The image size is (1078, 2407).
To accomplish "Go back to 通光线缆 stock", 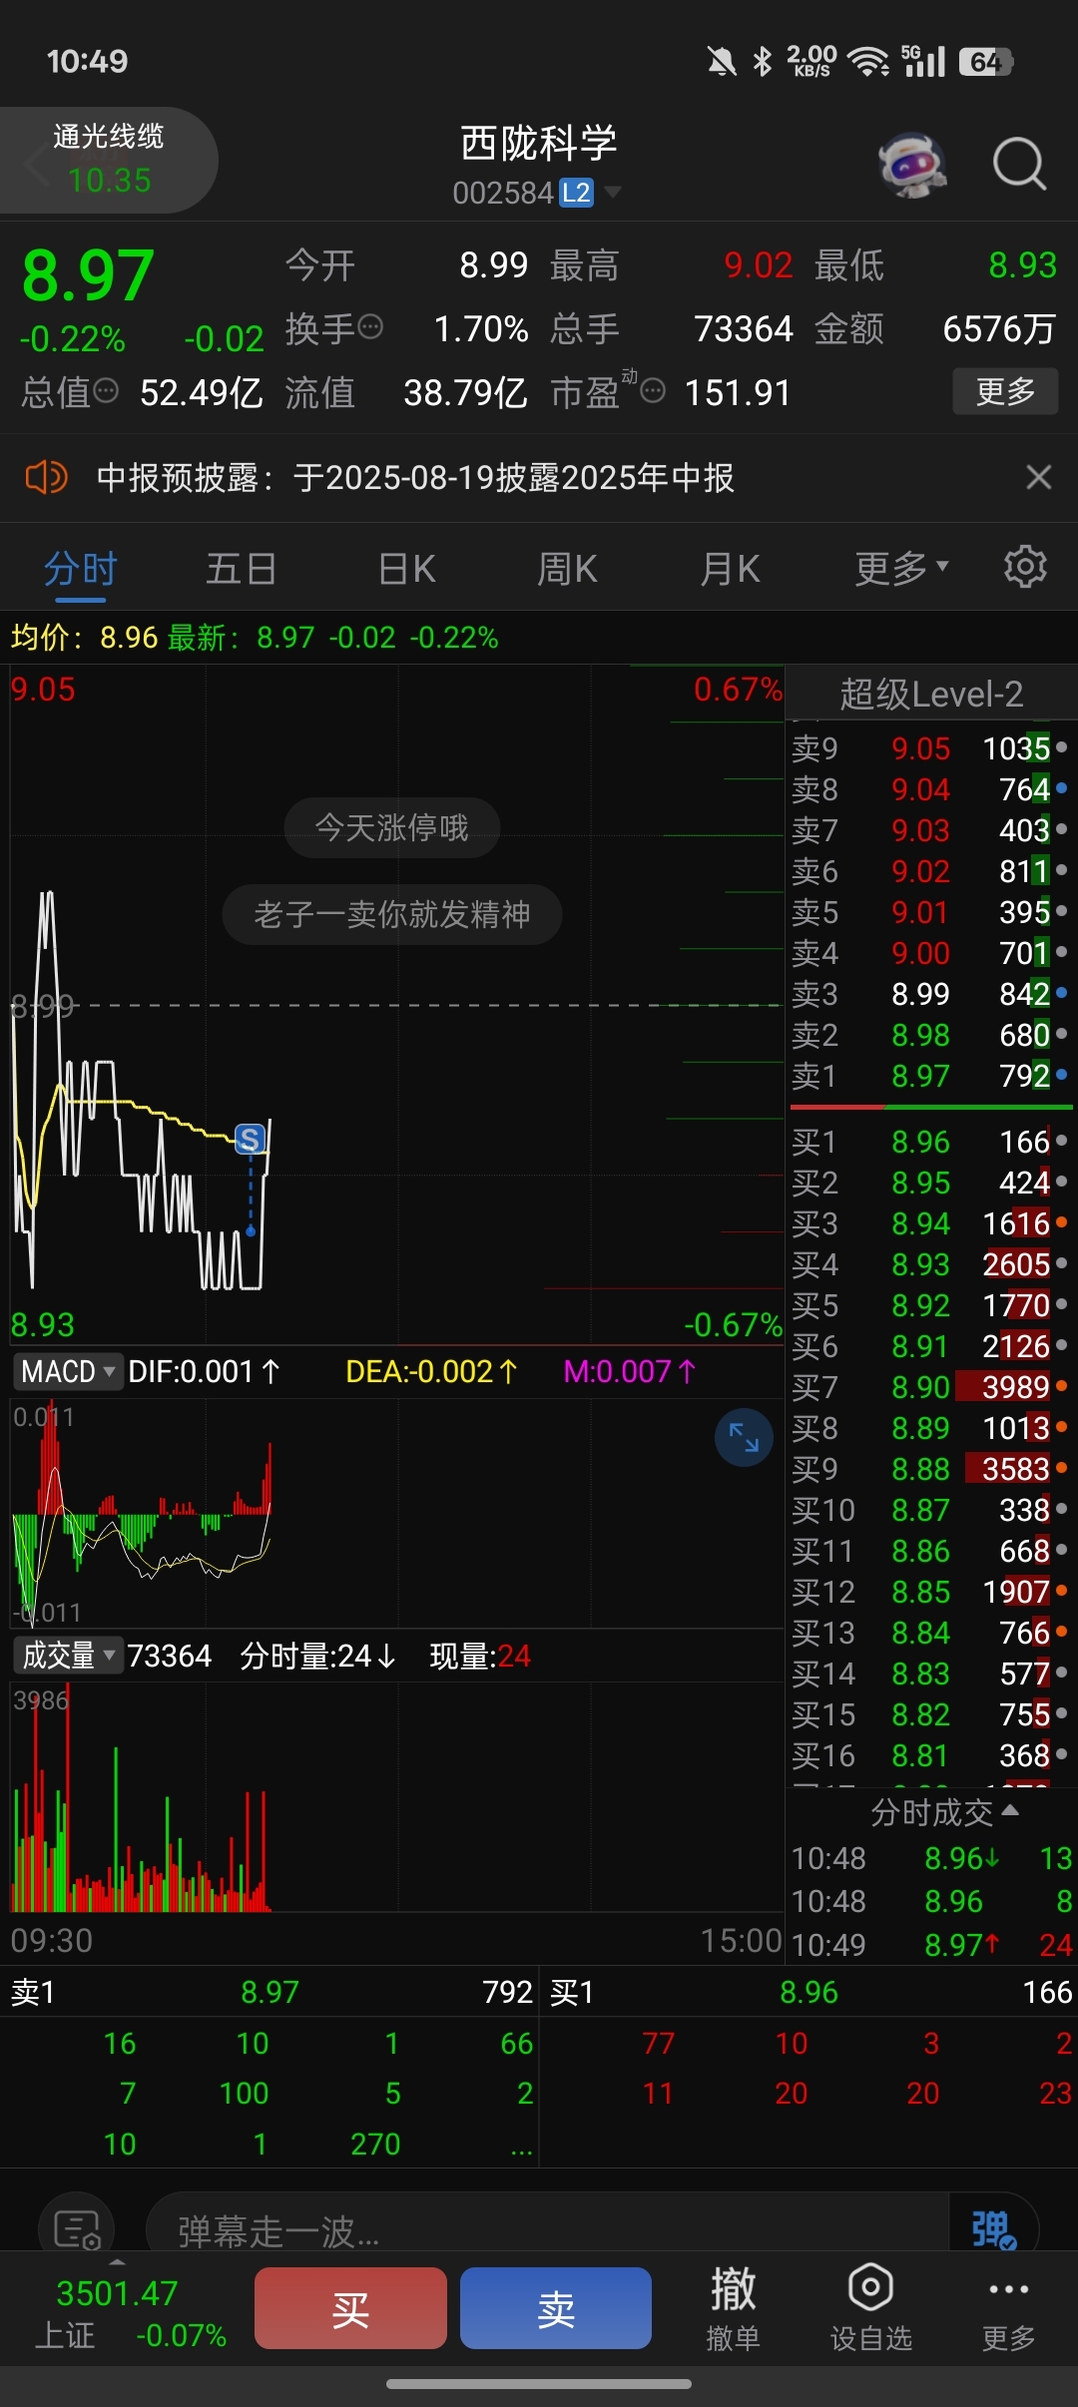I will (x=108, y=160).
